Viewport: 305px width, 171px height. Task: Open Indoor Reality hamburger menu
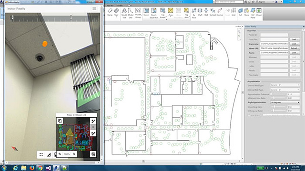coord(94,9)
